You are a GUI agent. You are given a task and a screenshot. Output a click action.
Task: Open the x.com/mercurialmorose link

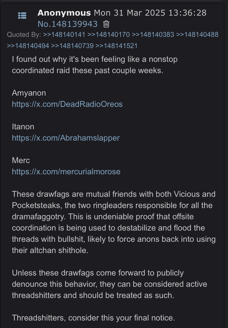pos(66,171)
